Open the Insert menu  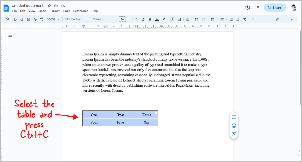[x=42, y=11]
